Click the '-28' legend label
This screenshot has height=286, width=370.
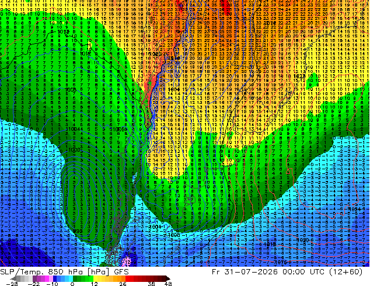(x=12, y=284)
